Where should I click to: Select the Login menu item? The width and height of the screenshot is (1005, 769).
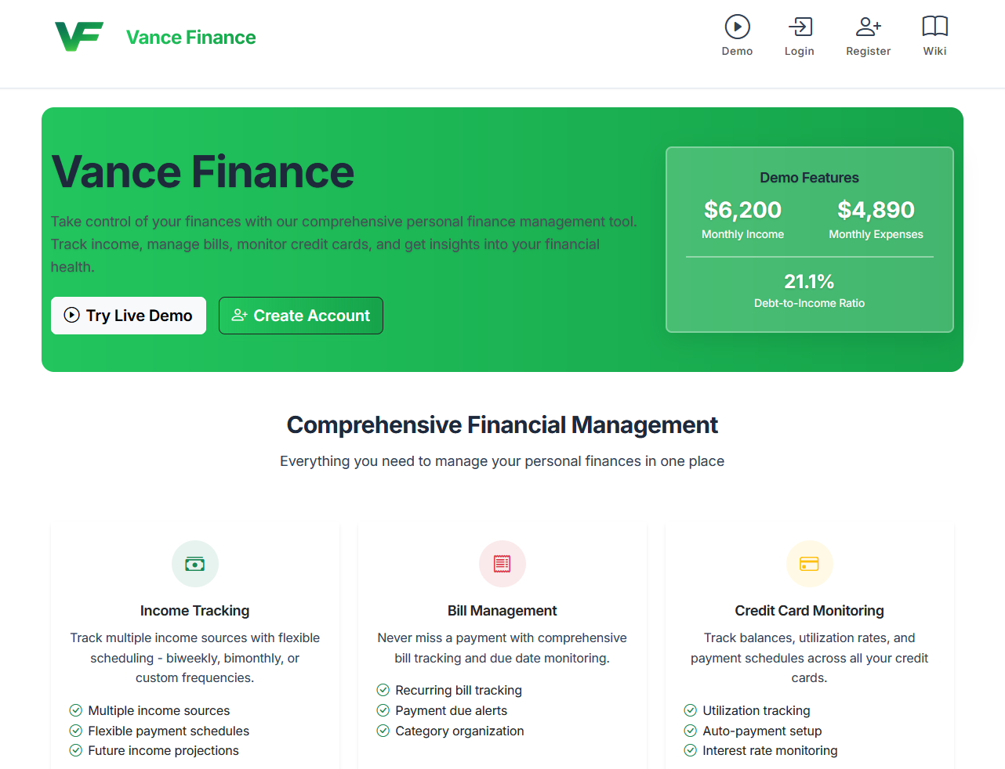[799, 35]
